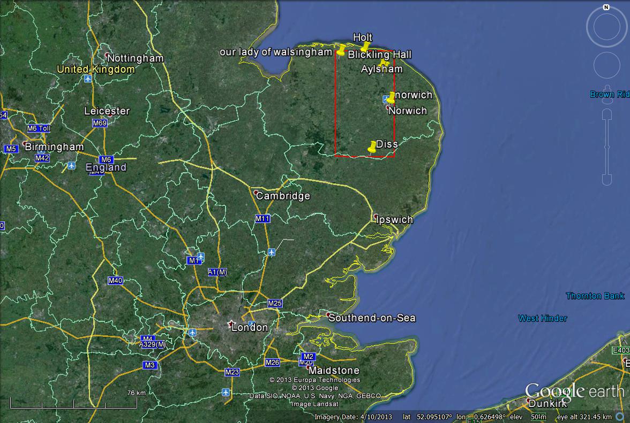Click the Holt yellow pushpin
The width and height of the screenshot is (630, 423).
tap(365, 47)
